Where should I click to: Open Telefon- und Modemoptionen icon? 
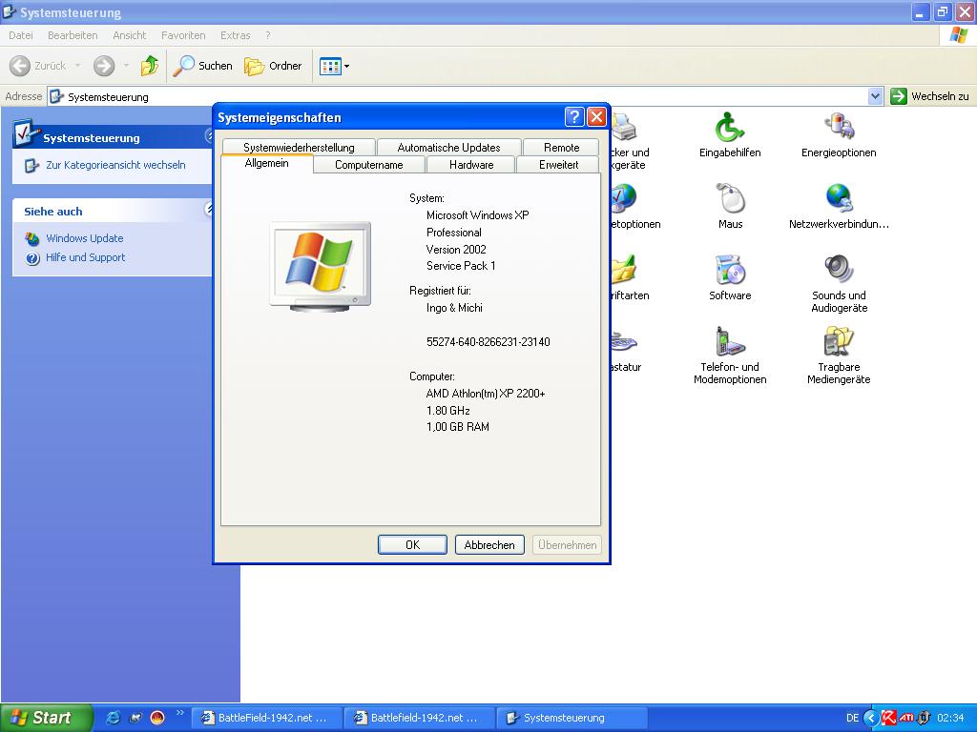pos(730,355)
